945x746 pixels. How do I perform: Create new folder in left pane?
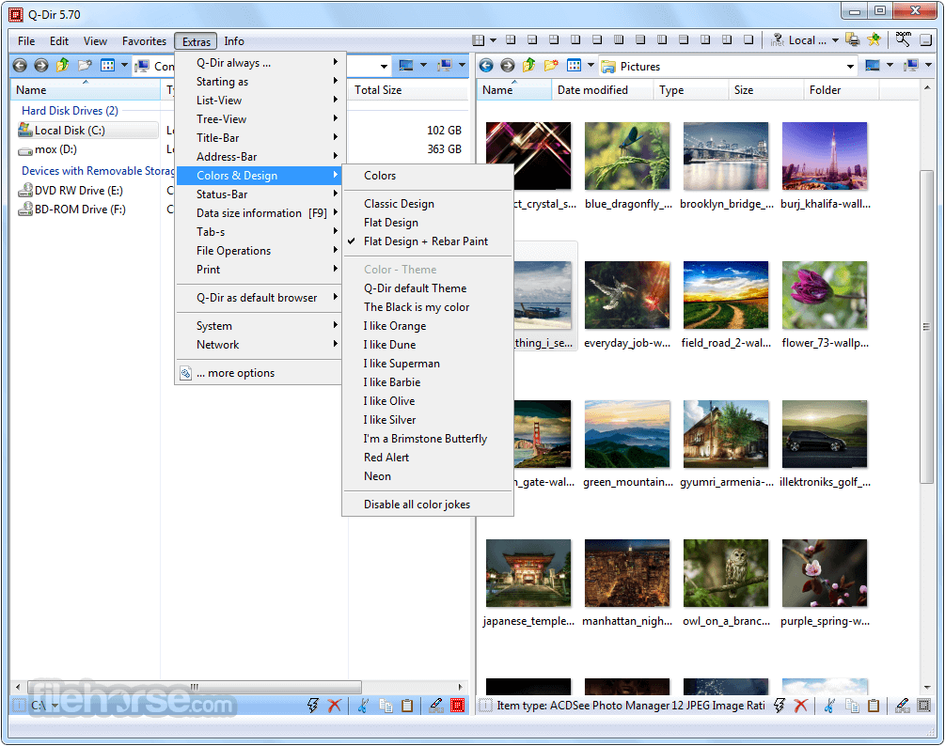(85, 65)
